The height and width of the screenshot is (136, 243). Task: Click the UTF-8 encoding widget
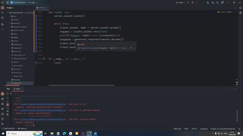(194, 129)
